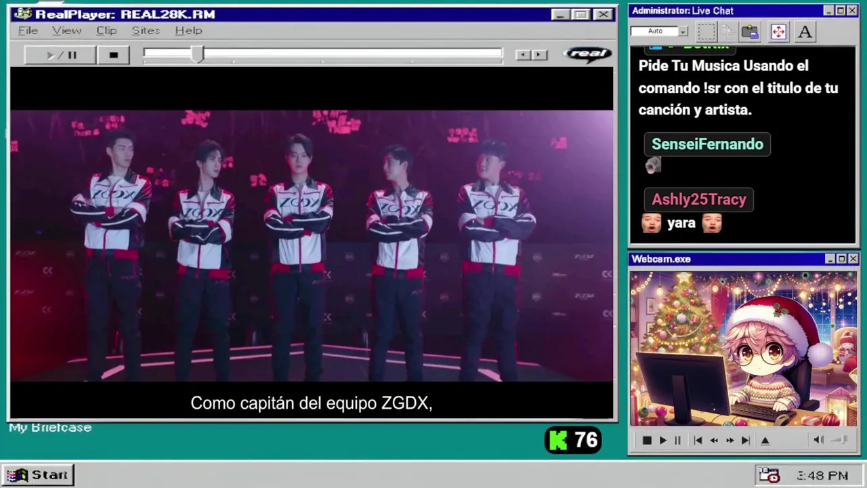
Task: Stop the Webcam.exe player
Action: (x=646, y=441)
